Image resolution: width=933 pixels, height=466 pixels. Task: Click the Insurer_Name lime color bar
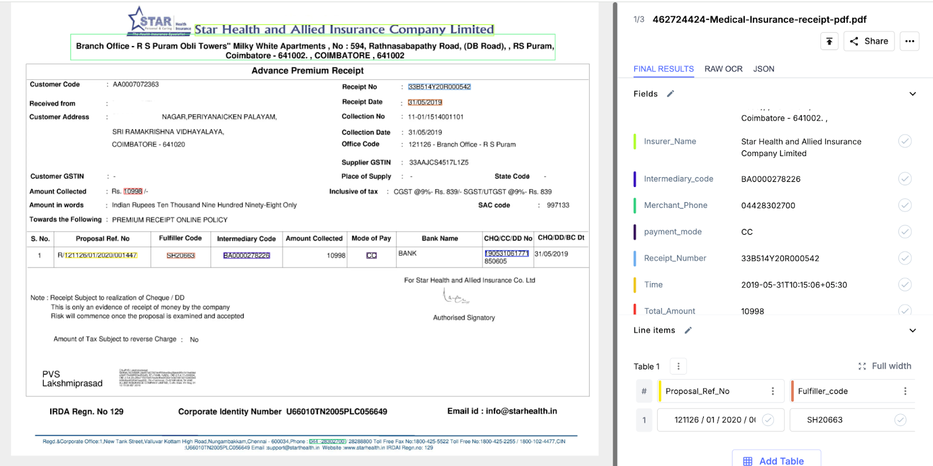click(635, 142)
